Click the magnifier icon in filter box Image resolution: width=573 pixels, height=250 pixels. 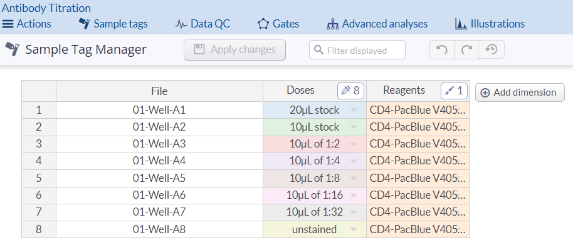click(x=318, y=50)
